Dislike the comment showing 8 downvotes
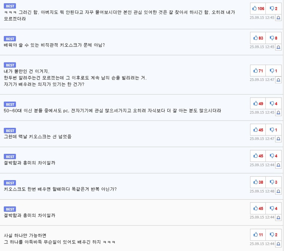284x251 pixels. click(273, 38)
